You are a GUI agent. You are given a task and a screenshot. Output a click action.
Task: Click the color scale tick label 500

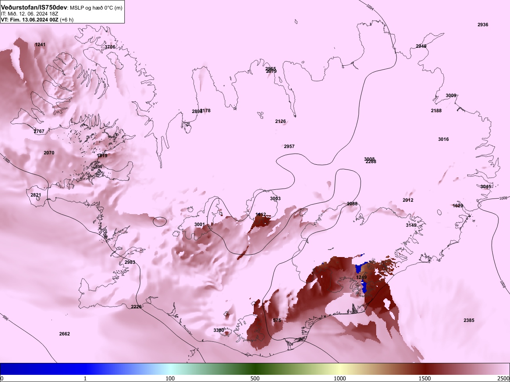(255, 378)
